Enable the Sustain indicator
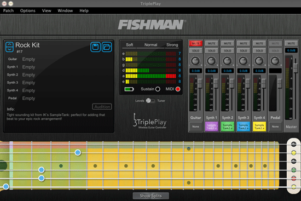The width and height of the screenshot is (301, 201). [158, 89]
